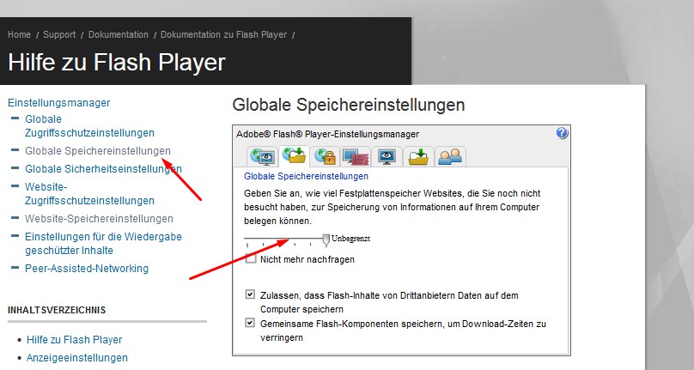Open the global security lock tab icon
694x370 pixels.
pos(325,156)
